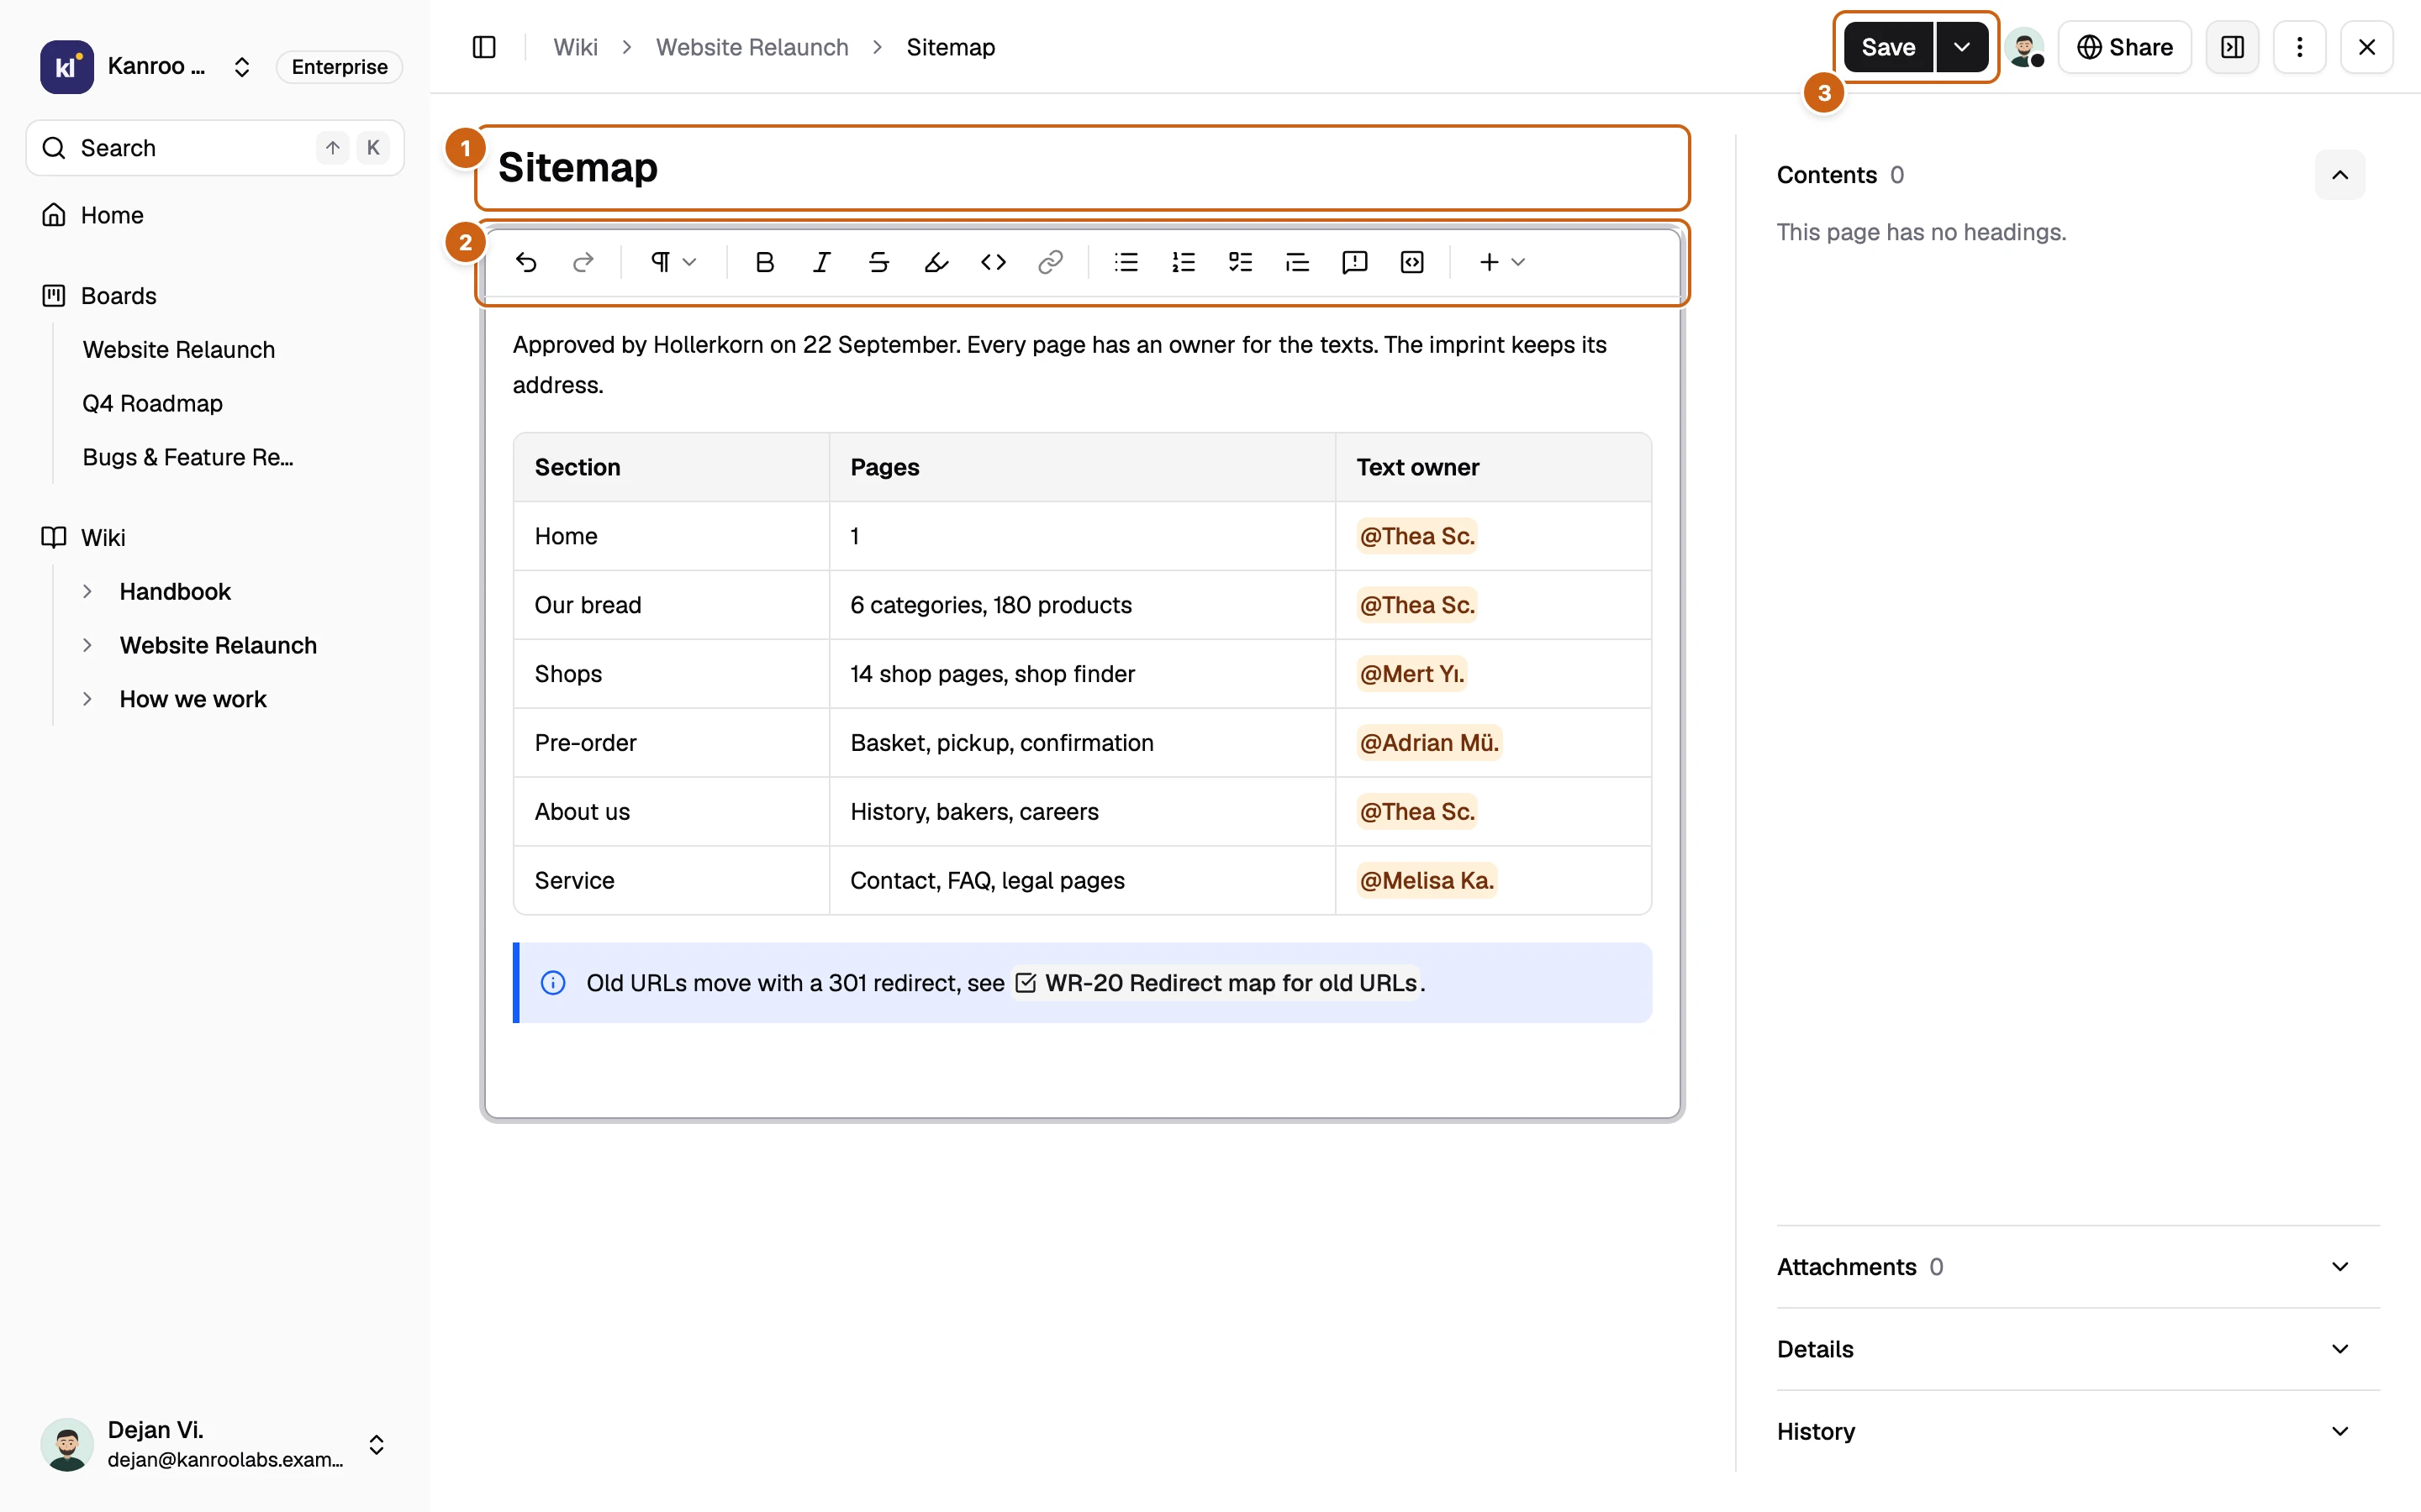The image size is (2421, 1512).
Task: Select the highlighter tool
Action: pyautogui.click(x=936, y=262)
